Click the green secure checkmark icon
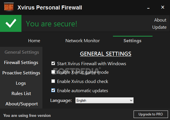Viewport: 170px width, 120px height. tap(11, 23)
